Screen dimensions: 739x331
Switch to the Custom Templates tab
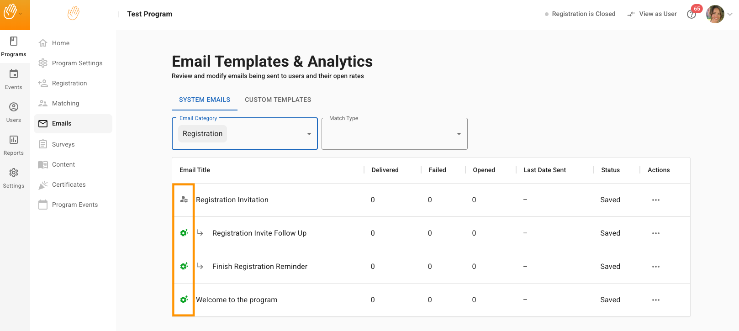pos(278,100)
